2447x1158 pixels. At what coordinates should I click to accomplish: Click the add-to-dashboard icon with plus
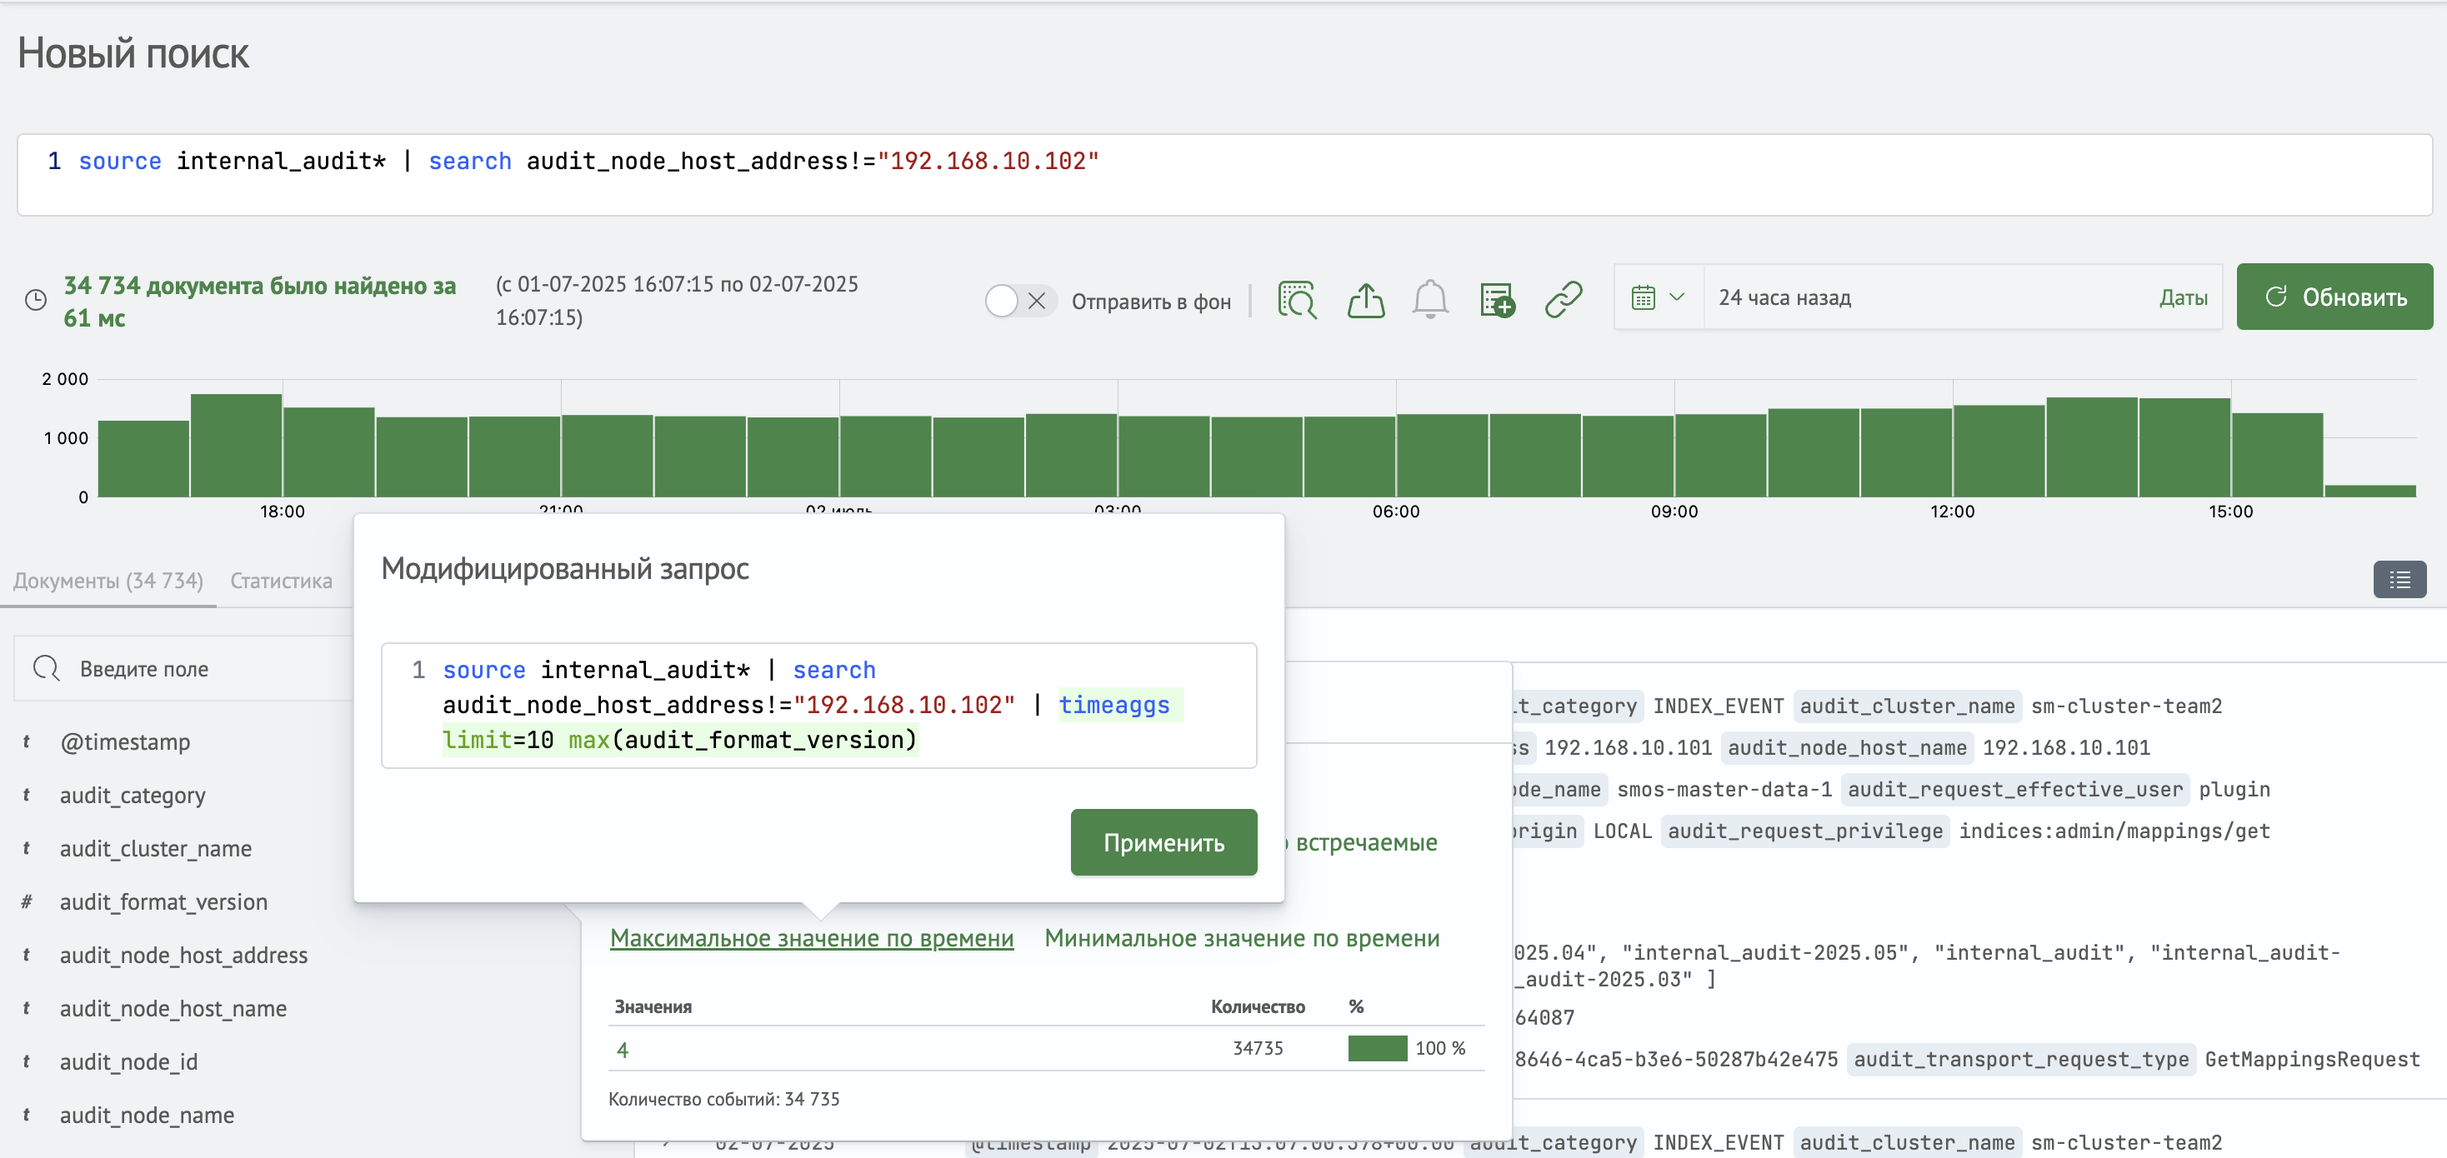pyautogui.click(x=1497, y=300)
